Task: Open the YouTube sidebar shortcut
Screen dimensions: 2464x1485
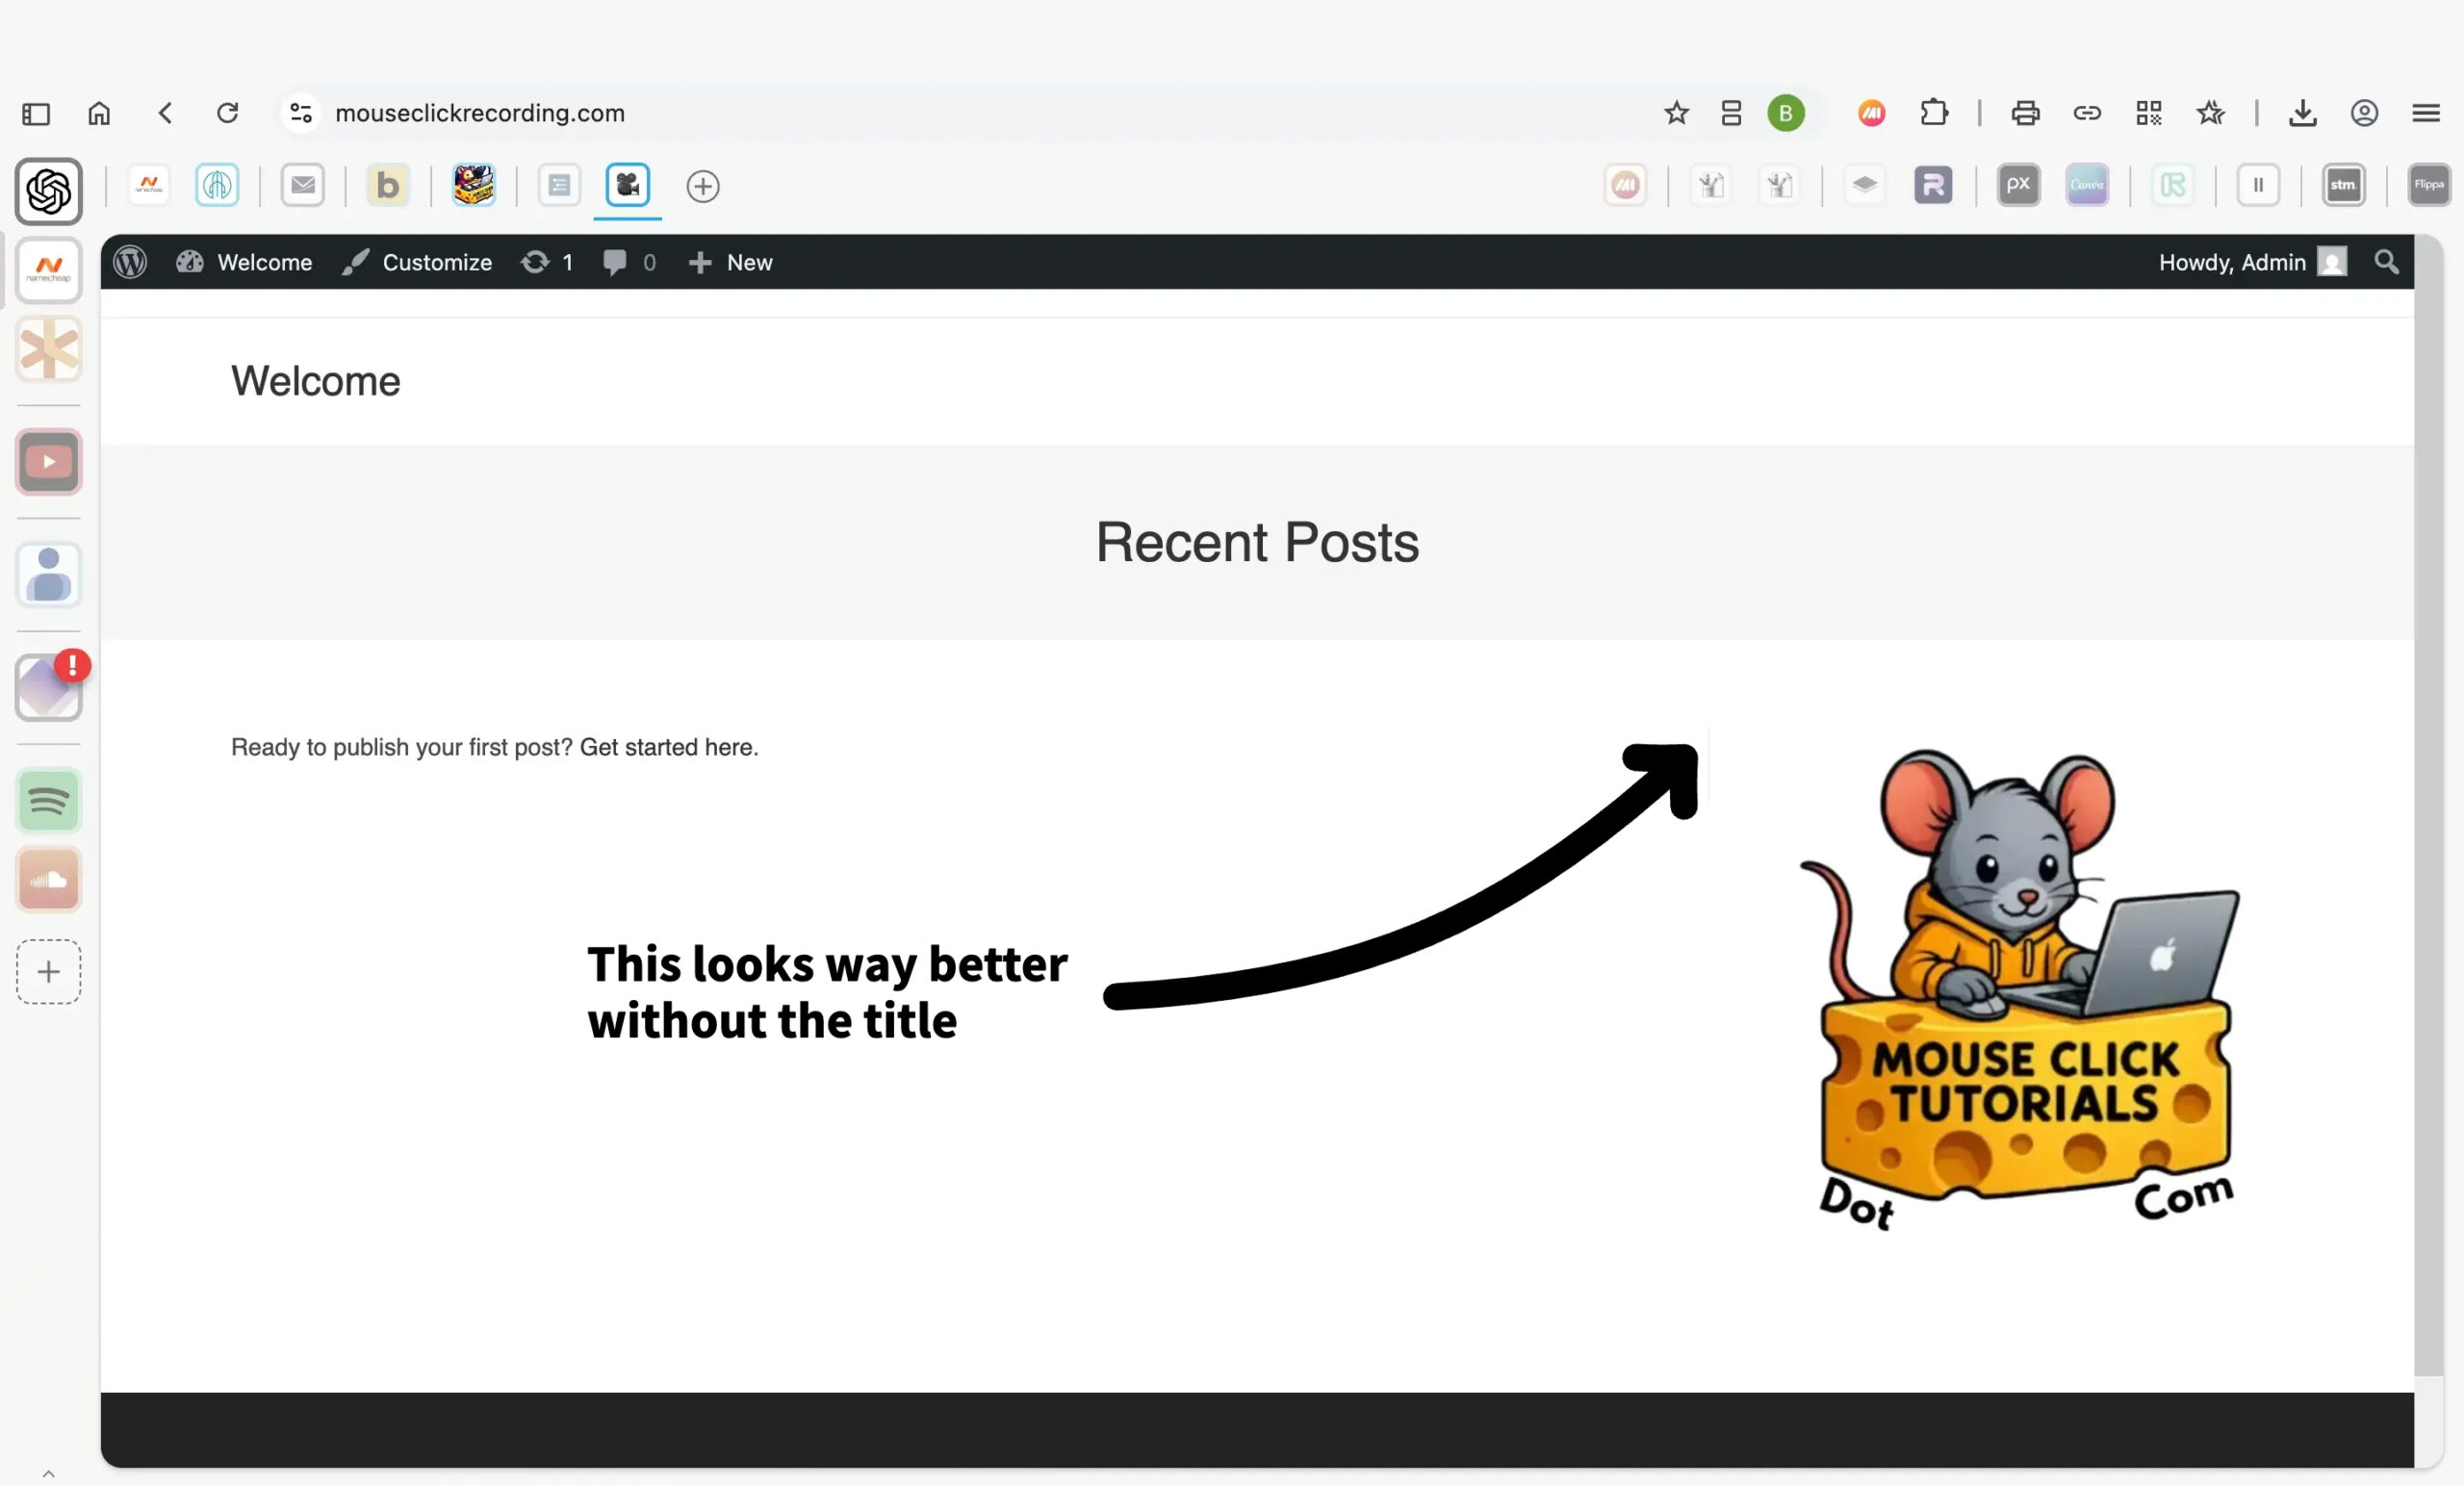Action: (48, 462)
